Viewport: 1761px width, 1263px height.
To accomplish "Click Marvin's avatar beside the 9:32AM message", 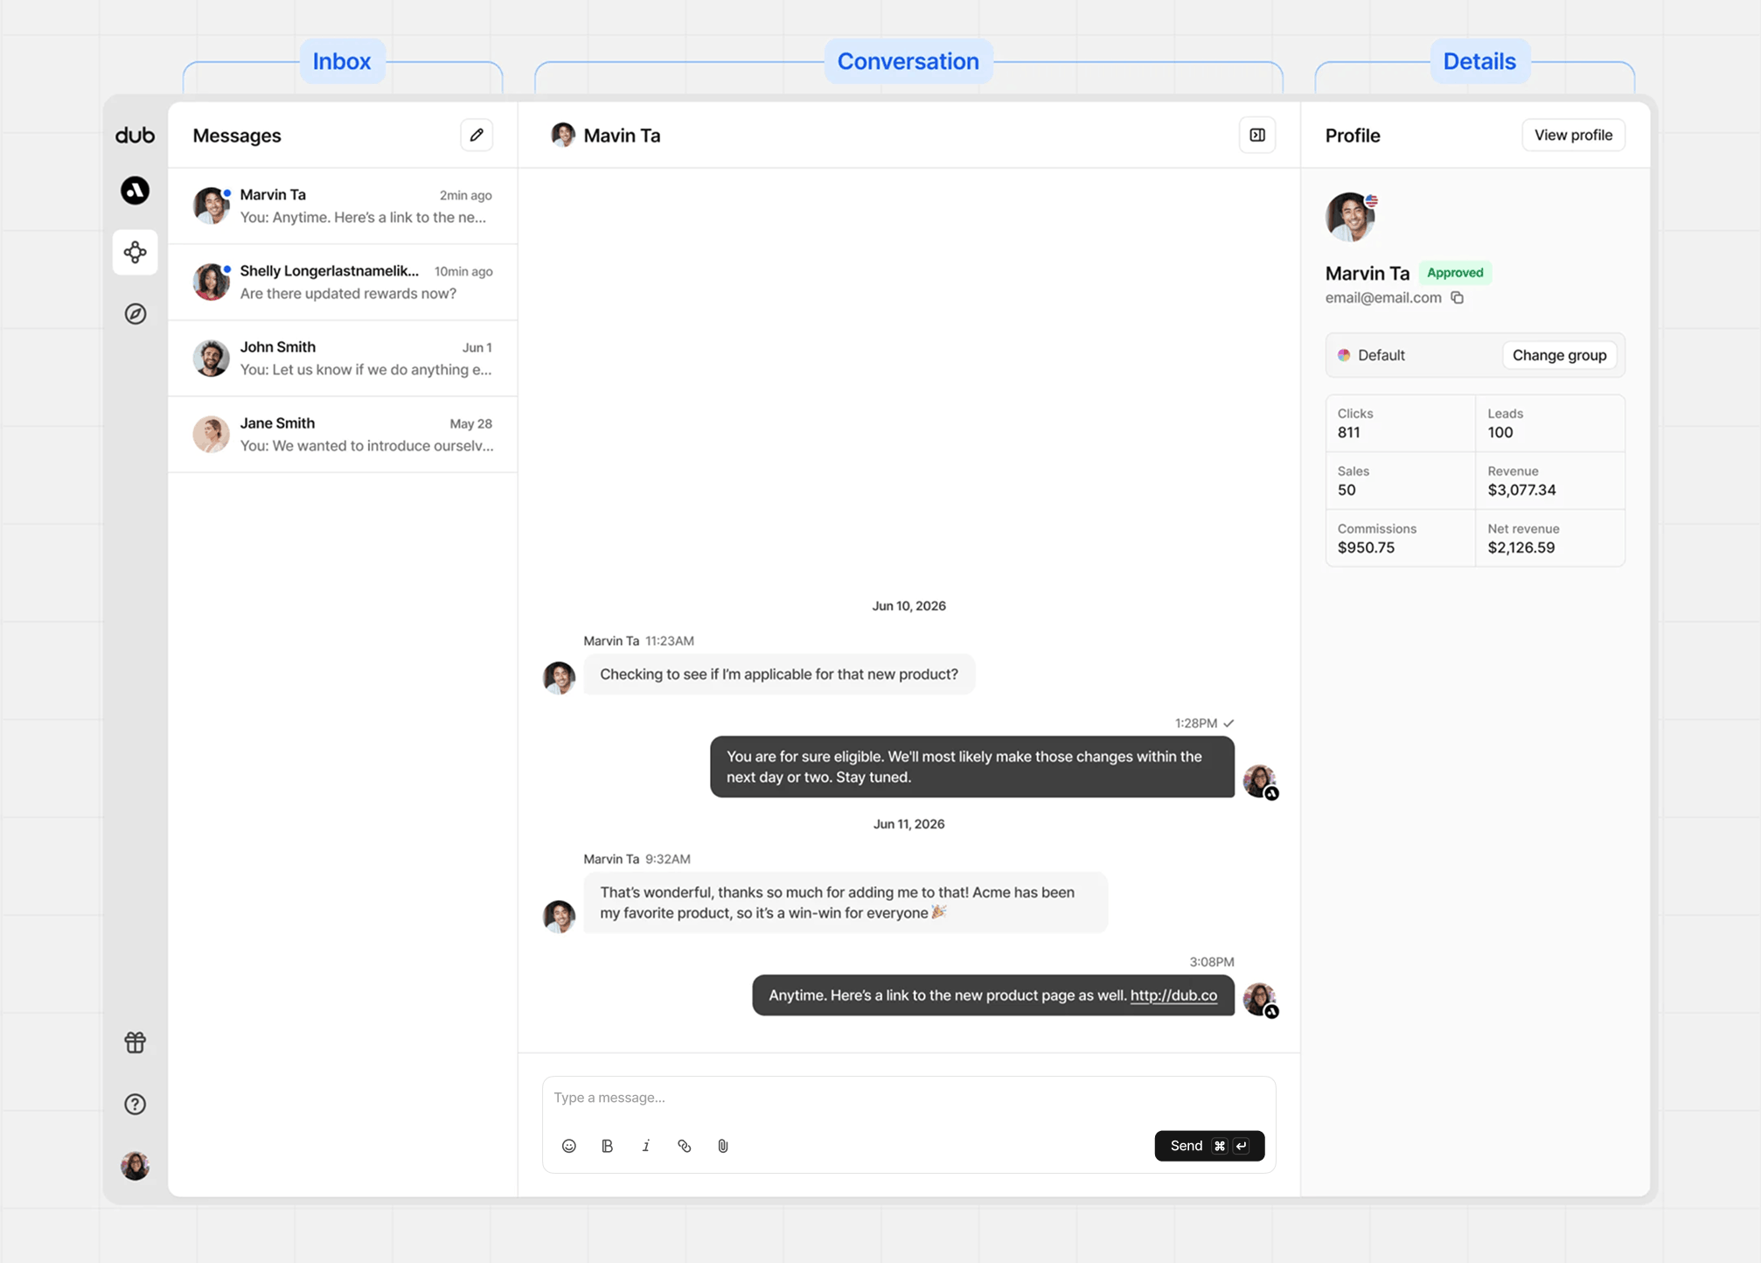I will pyautogui.click(x=559, y=917).
